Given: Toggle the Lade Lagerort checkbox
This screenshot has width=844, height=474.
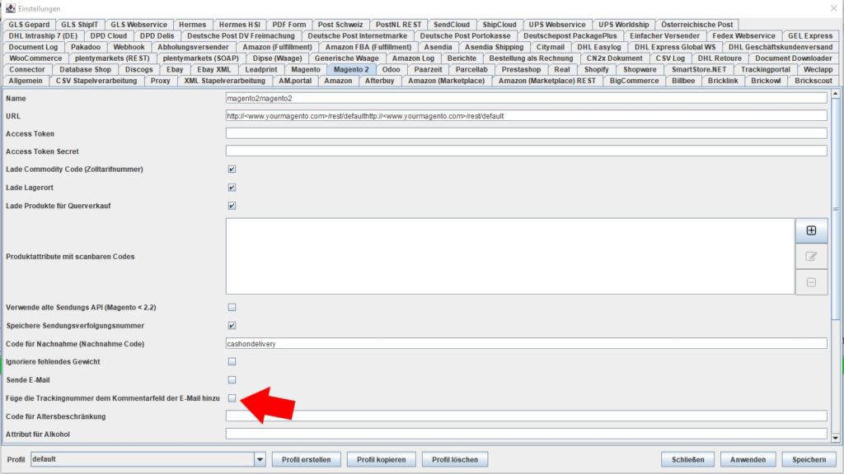Looking at the screenshot, I should click(x=232, y=188).
